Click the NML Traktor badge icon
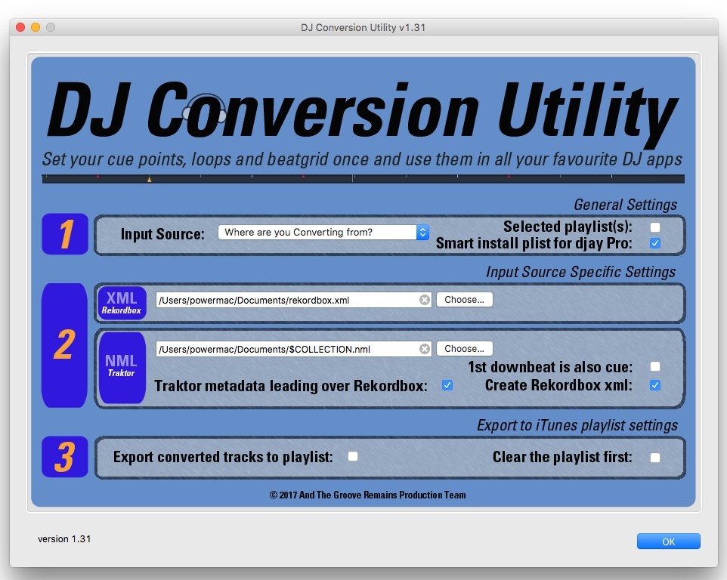Image resolution: width=727 pixels, height=580 pixels. click(x=122, y=367)
